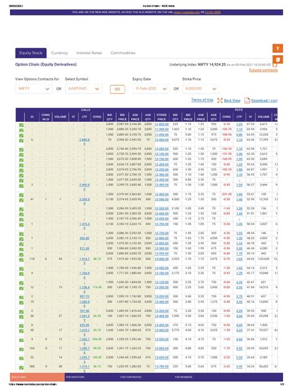
Task: Open the accessibility icon button
Action: point(278,48)
